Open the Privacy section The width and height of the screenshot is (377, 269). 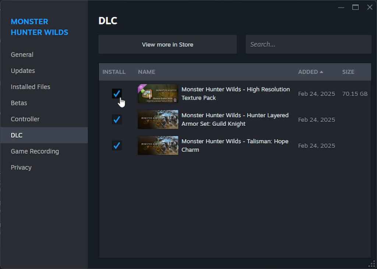click(21, 167)
